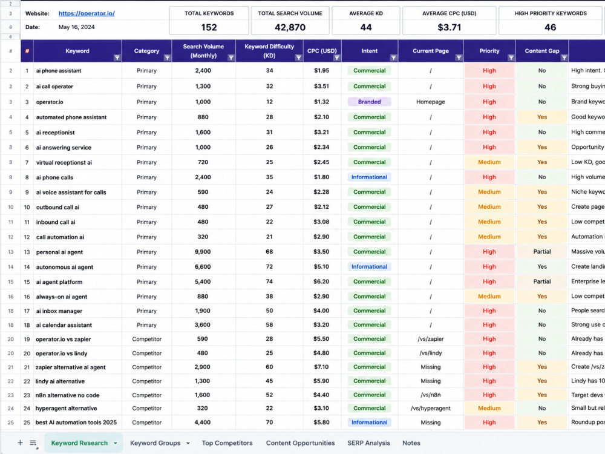Viewport: 605px width, 454px height.
Task: Select the 'ai inbox manager' keyword cell
Action: [x=77, y=311]
